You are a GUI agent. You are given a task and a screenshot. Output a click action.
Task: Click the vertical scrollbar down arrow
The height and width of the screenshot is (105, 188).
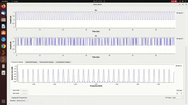(x=186, y=103)
